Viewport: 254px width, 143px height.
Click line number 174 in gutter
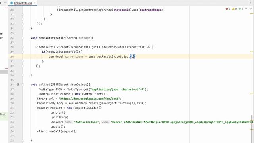pyautogui.click(x=12, y=122)
